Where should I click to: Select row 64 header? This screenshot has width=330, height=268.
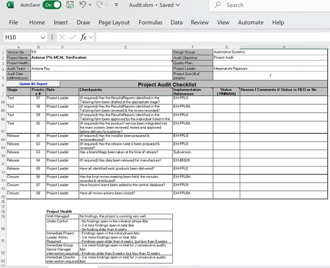[x=3, y=100]
